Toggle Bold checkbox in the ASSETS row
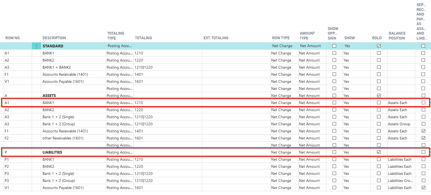Screen dimensions: 431x195 pos(379,96)
